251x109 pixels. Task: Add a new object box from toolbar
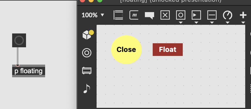[118, 15]
